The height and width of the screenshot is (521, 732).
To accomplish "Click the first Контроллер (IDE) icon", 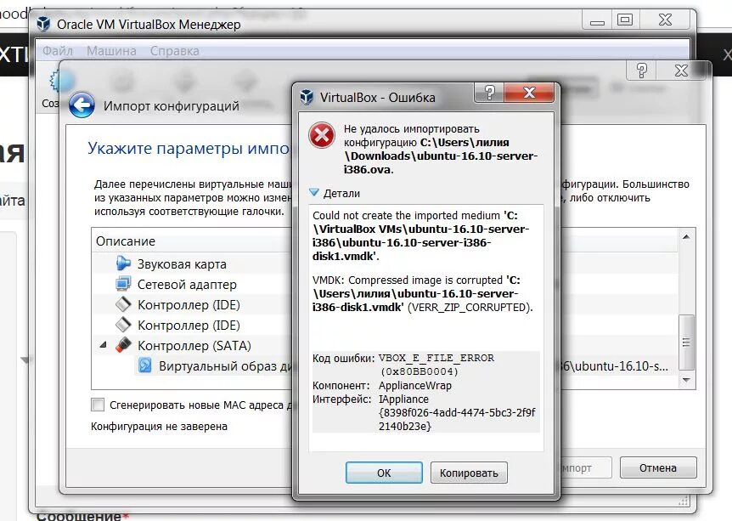I will pyautogui.click(x=123, y=304).
